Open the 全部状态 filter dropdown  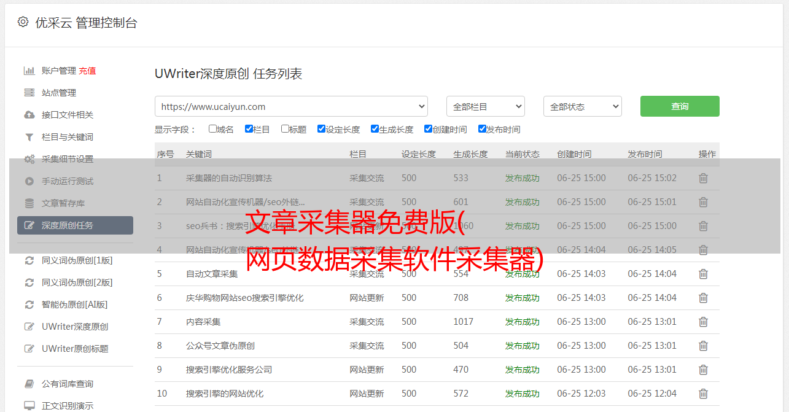pos(582,106)
